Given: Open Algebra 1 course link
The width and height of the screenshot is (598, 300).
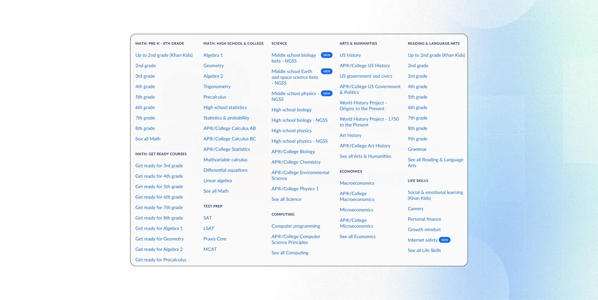Looking at the screenshot, I should pyautogui.click(x=213, y=55).
